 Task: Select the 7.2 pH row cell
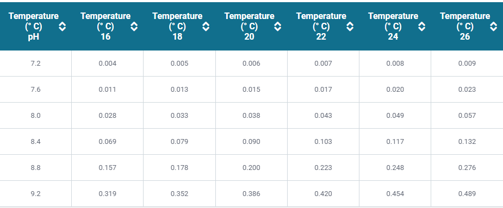pyautogui.click(x=35, y=64)
